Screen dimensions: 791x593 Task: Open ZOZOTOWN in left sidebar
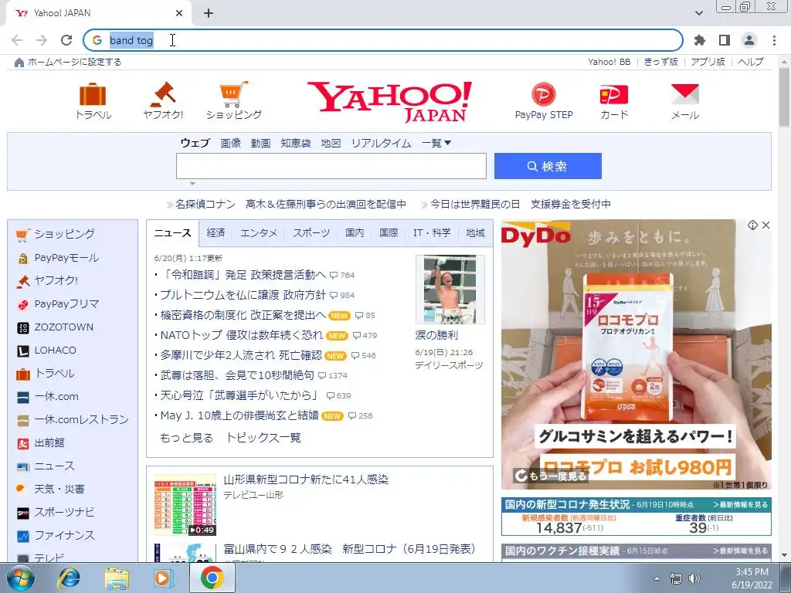(63, 327)
